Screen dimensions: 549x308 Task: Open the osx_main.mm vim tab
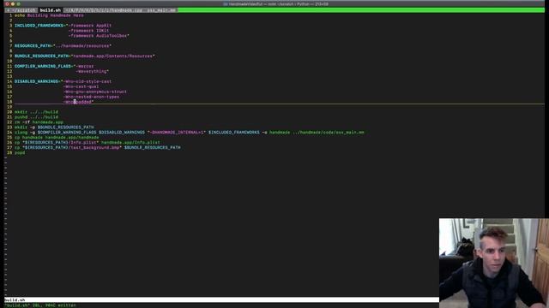(x=161, y=10)
